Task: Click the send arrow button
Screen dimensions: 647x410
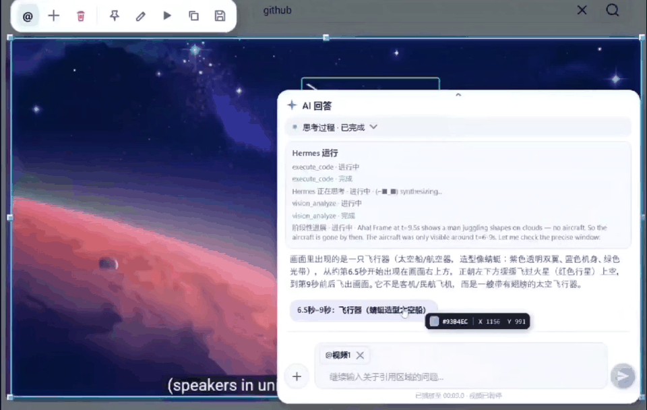Action: [623, 376]
